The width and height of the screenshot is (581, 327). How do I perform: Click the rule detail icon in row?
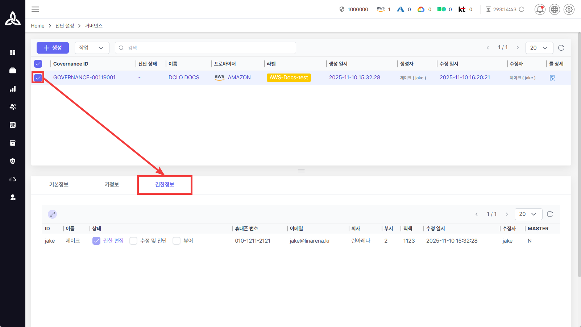[552, 78]
